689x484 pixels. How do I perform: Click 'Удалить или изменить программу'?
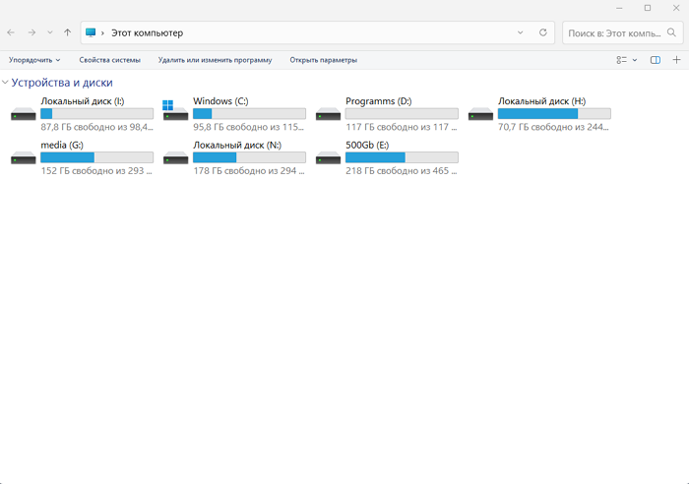215,60
